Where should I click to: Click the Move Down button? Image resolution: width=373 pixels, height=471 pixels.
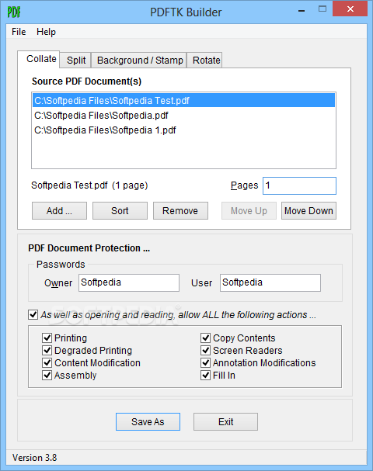(x=309, y=210)
